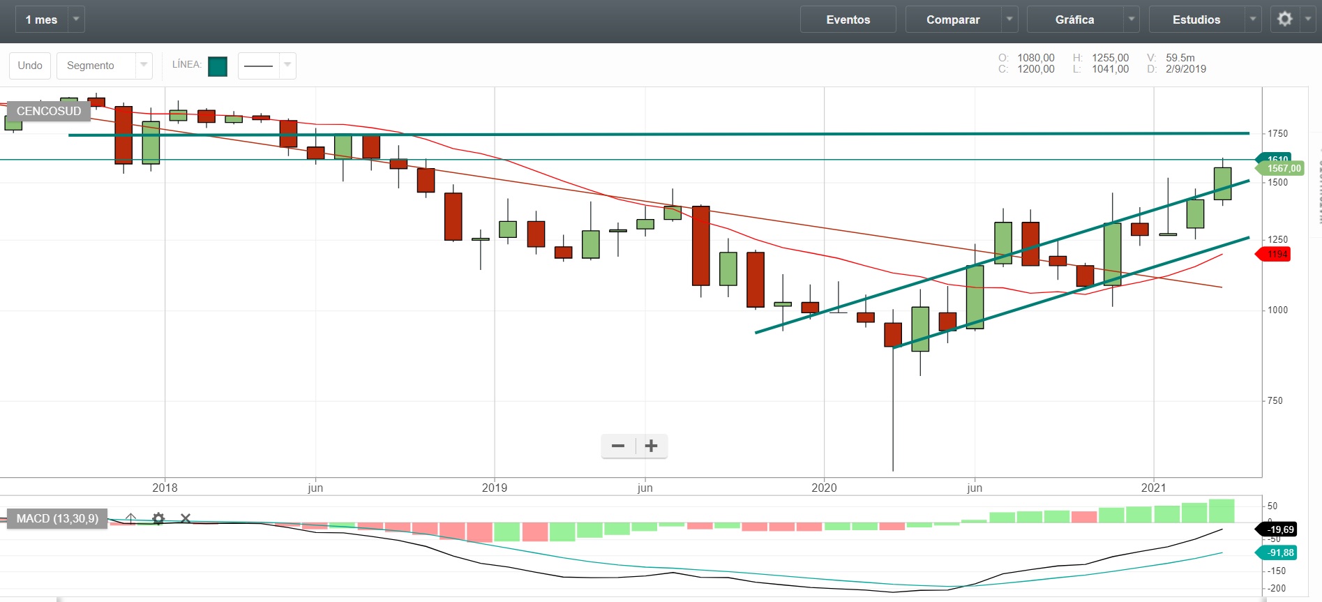
Task: Click the high value 1255,00
Action: [x=1110, y=58]
